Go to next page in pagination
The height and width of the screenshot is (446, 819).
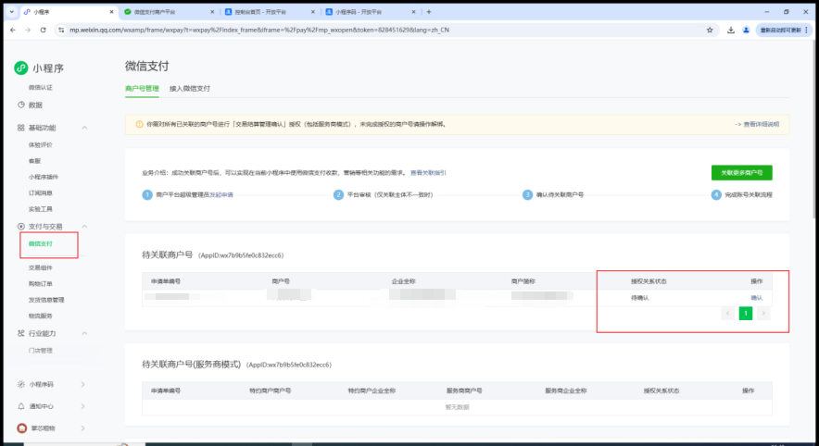[x=763, y=314]
